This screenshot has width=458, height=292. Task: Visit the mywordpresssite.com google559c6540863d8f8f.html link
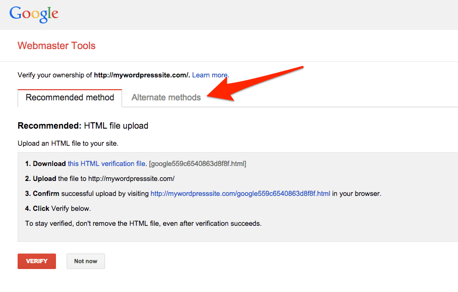point(240,194)
